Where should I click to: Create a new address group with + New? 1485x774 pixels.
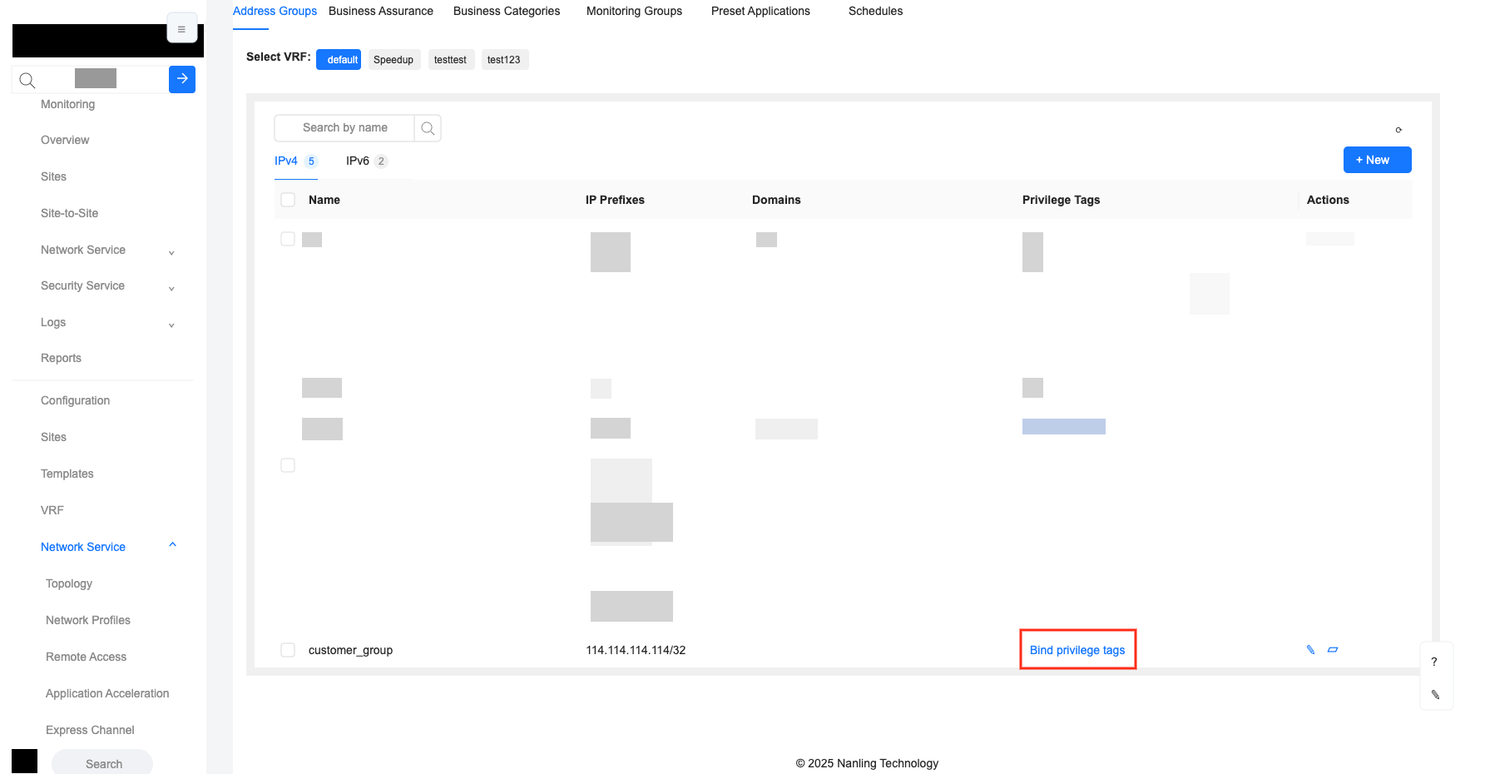click(x=1377, y=160)
